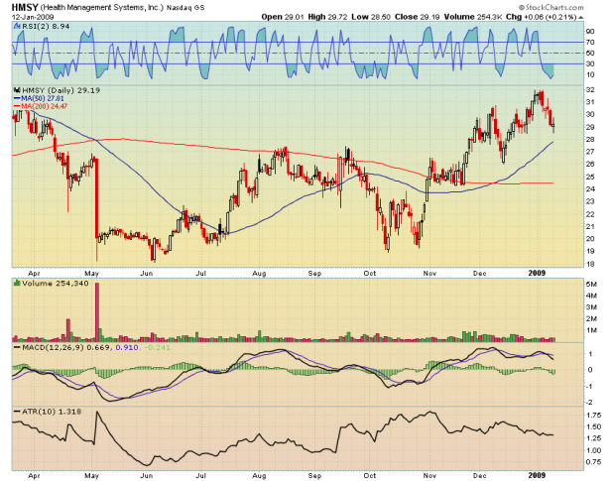The width and height of the screenshot is (613, 481).
Task: Click the black legend dash beside ATR(10)
Action: (17, 412)
